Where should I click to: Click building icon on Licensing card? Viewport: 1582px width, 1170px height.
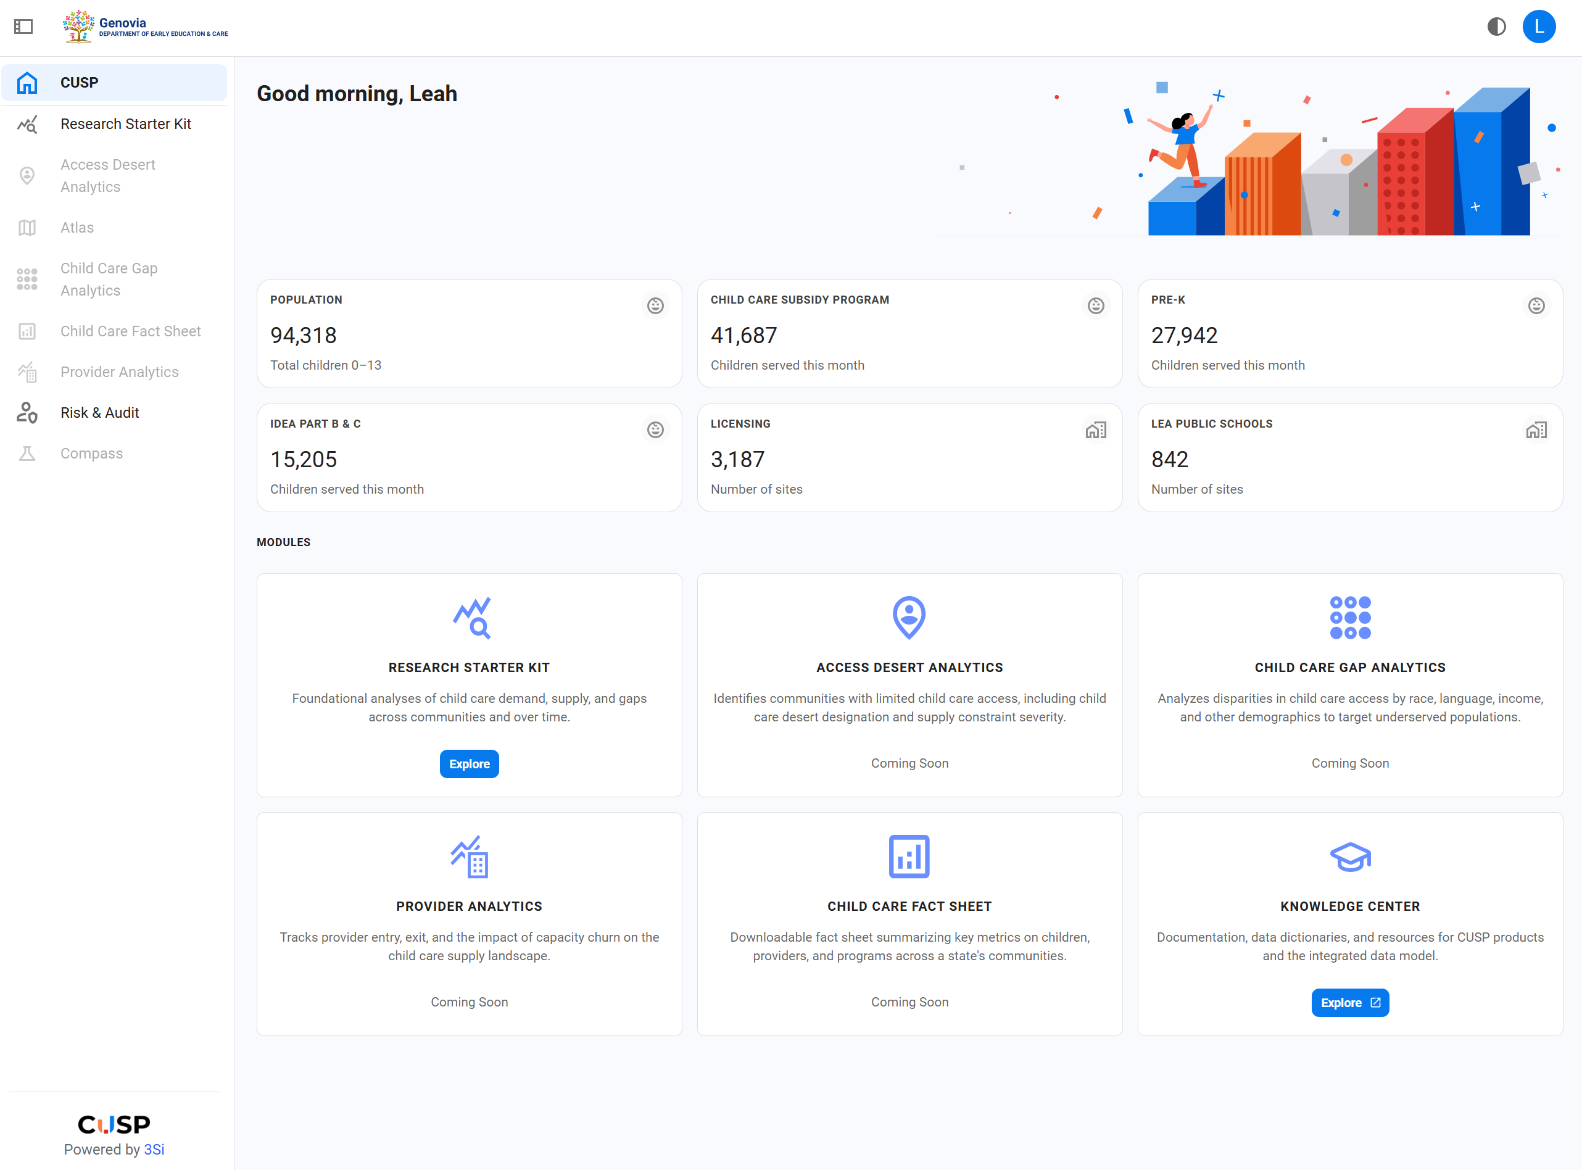(x=1096, y=430)
